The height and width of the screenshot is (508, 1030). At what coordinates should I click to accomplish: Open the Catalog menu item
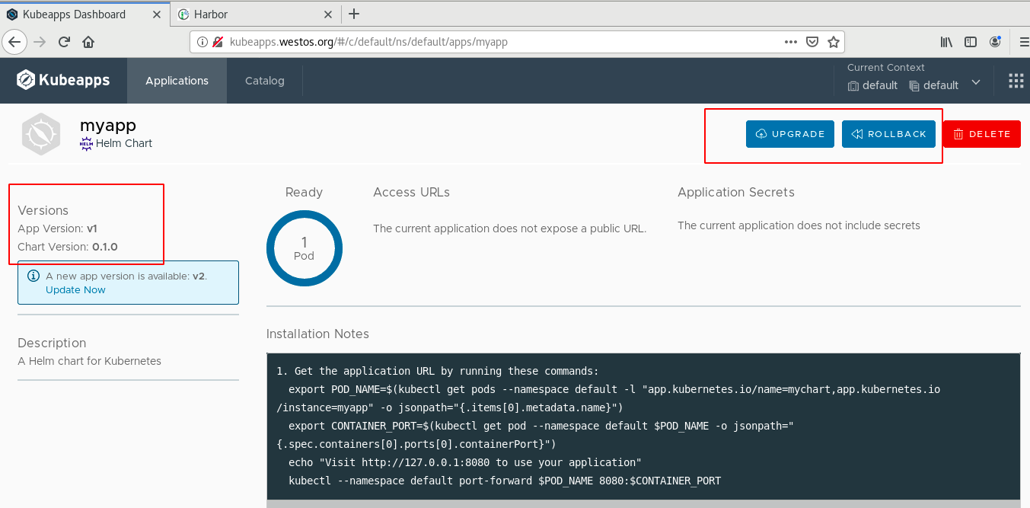tap(265, 81)
